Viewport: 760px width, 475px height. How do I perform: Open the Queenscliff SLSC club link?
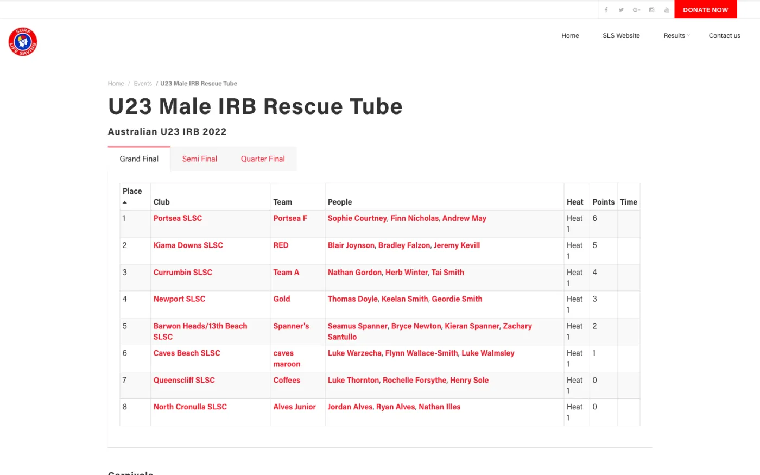click(x=184, y=381)
